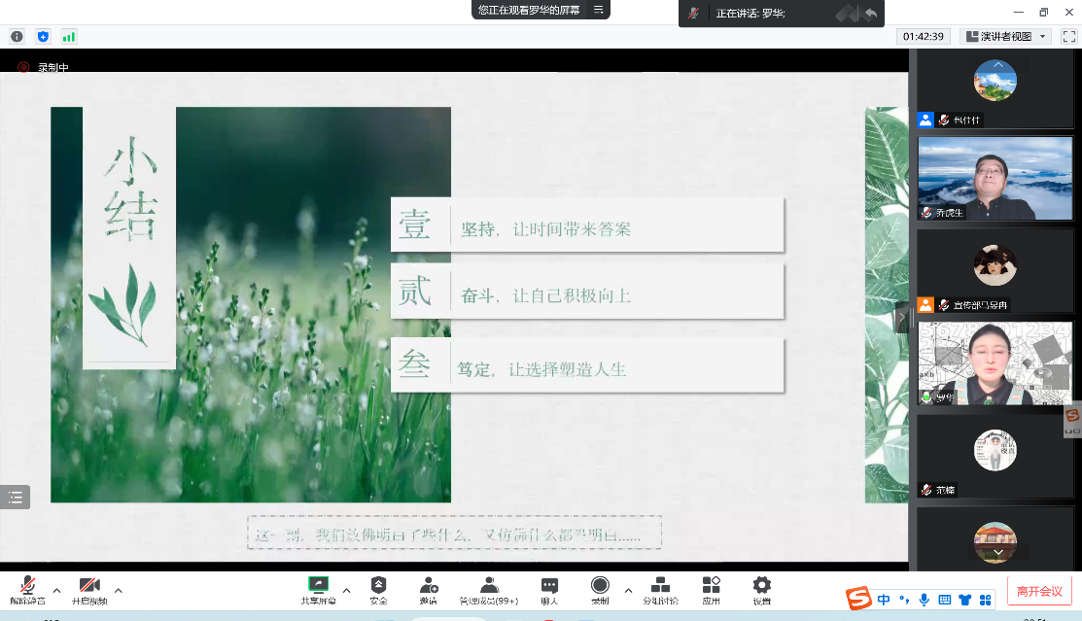Open the screen-sharing options menu at top
Screen dimensions: 1082x621
599,10
